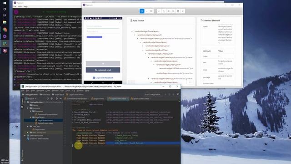Switch to PyCharm from the taskbar
This screenshot has height=164, width=291.
coord(5,44)
